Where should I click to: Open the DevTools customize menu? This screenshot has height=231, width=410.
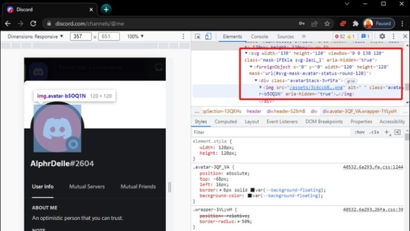pyautogui.click(x=394, y=36)
